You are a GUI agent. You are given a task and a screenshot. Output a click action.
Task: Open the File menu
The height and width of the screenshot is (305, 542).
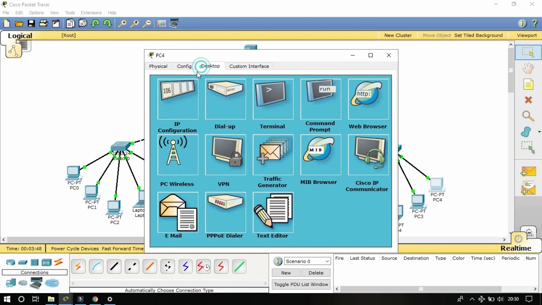6,13
